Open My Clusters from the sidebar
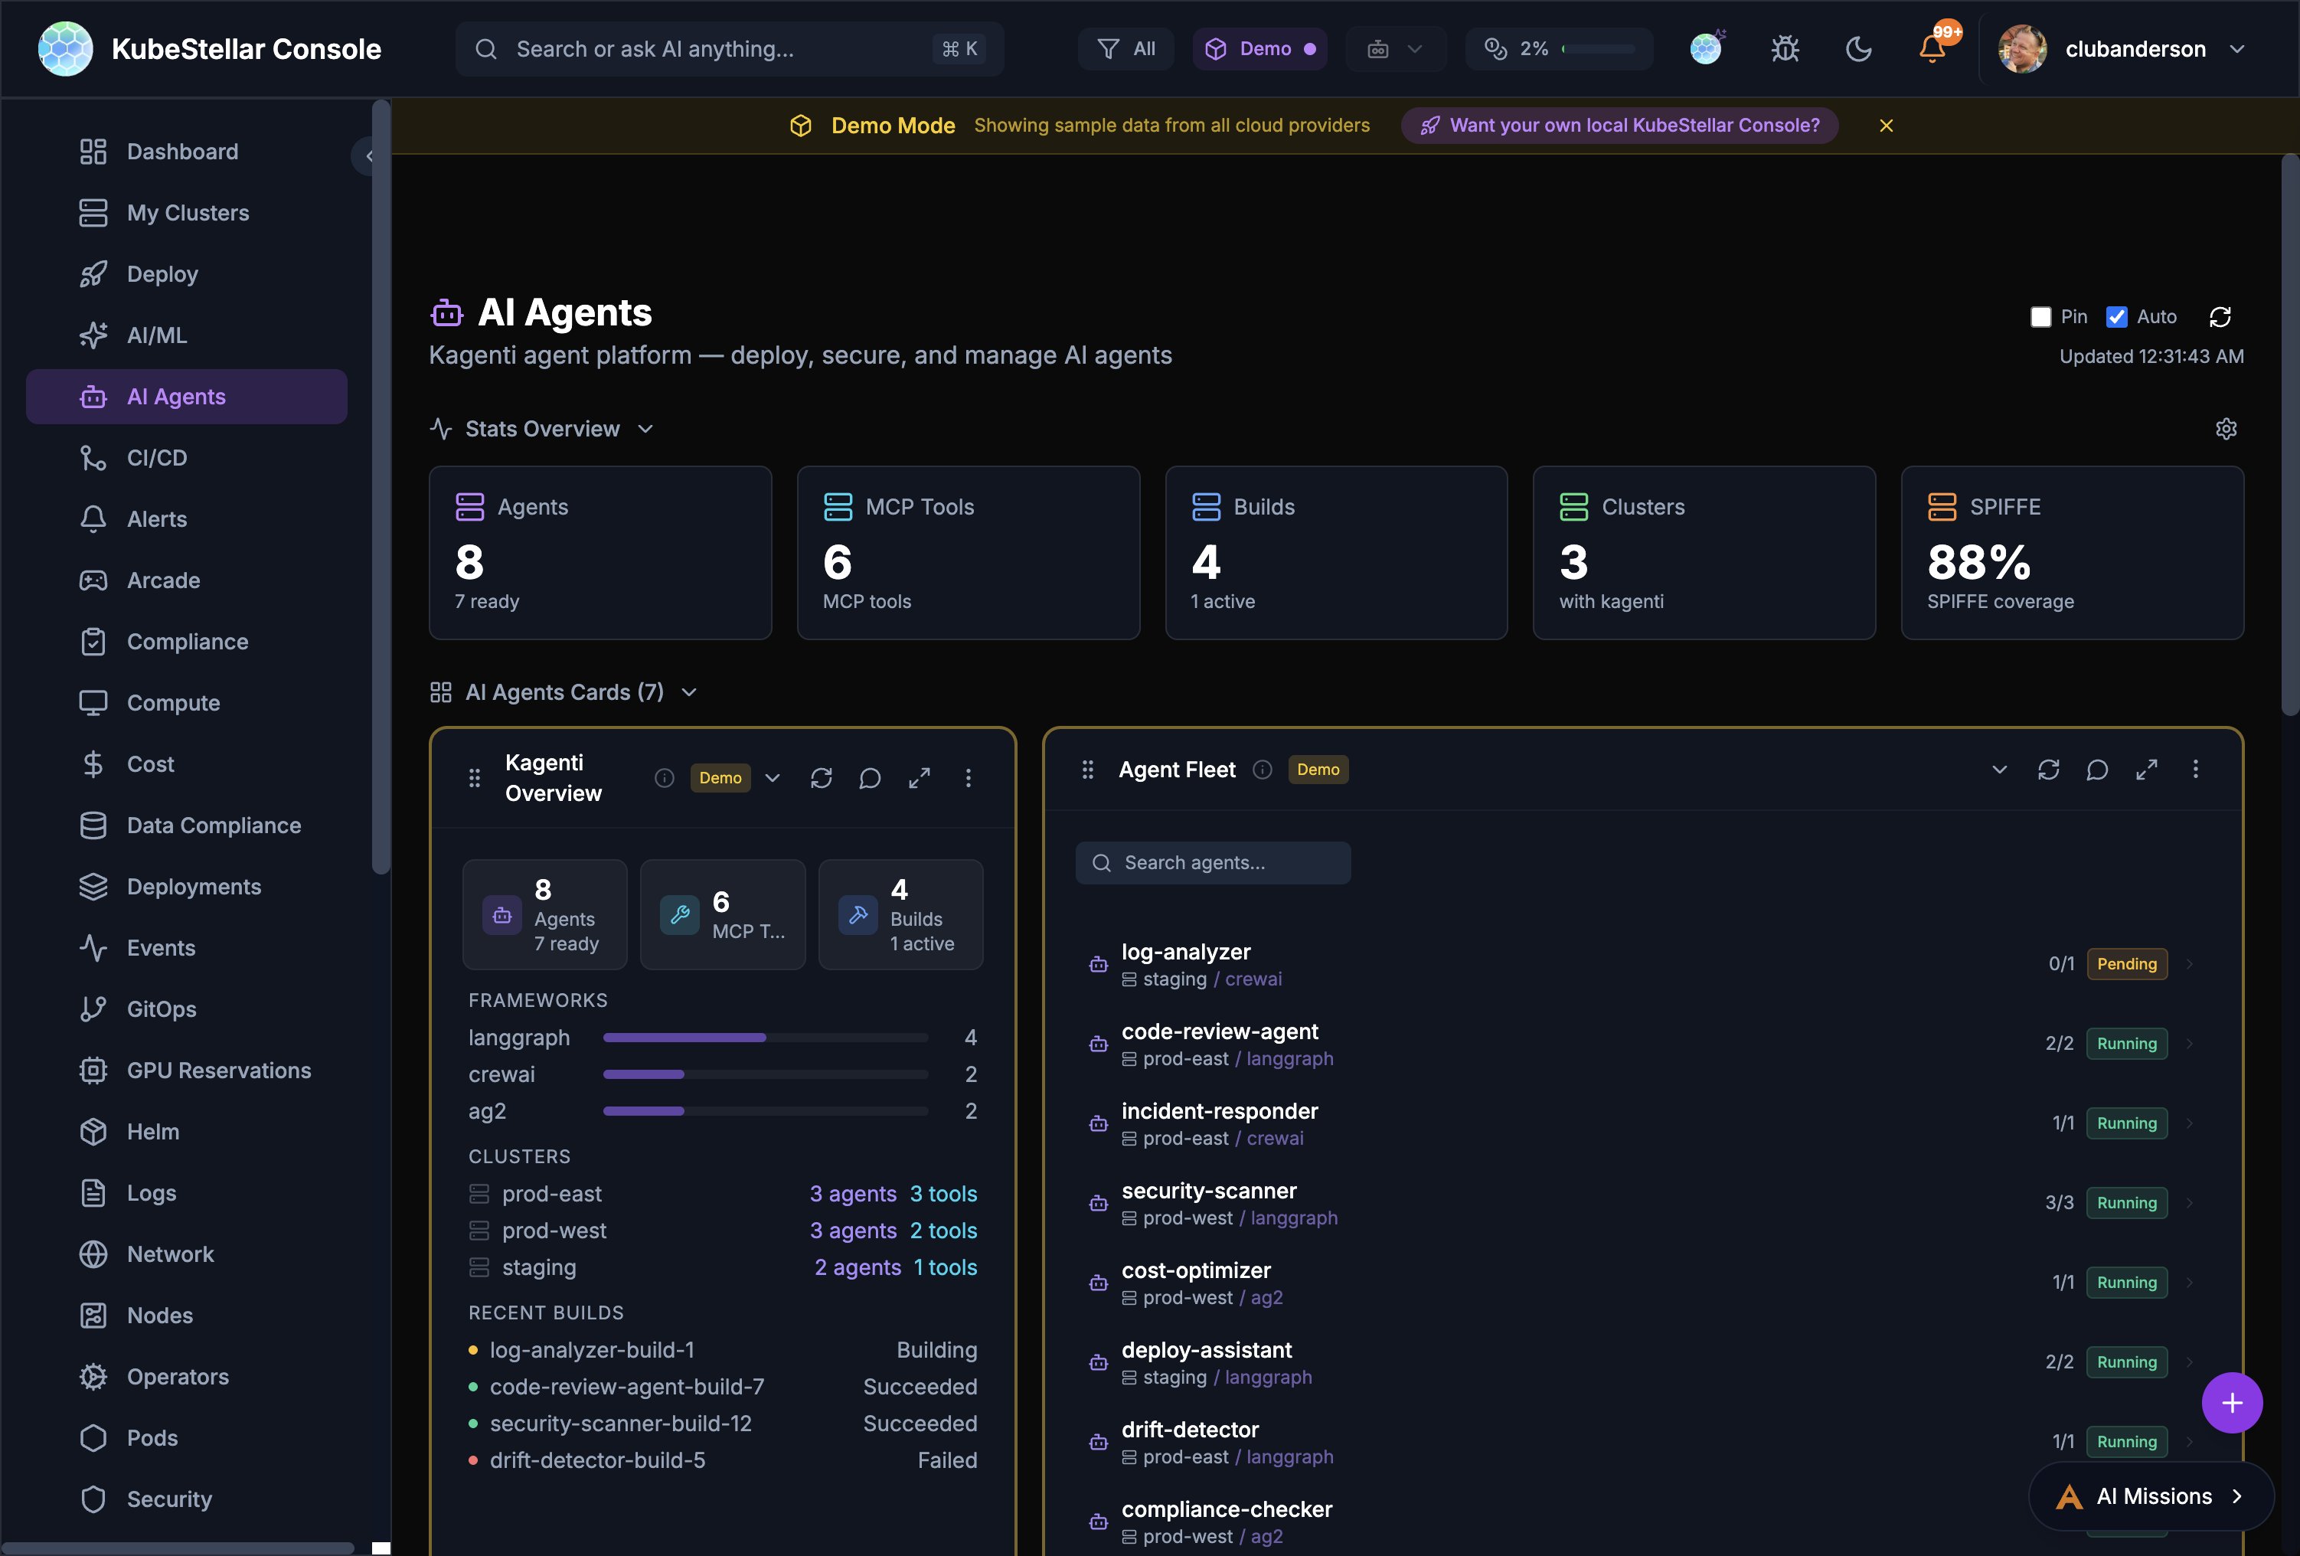 coord(188,213)
